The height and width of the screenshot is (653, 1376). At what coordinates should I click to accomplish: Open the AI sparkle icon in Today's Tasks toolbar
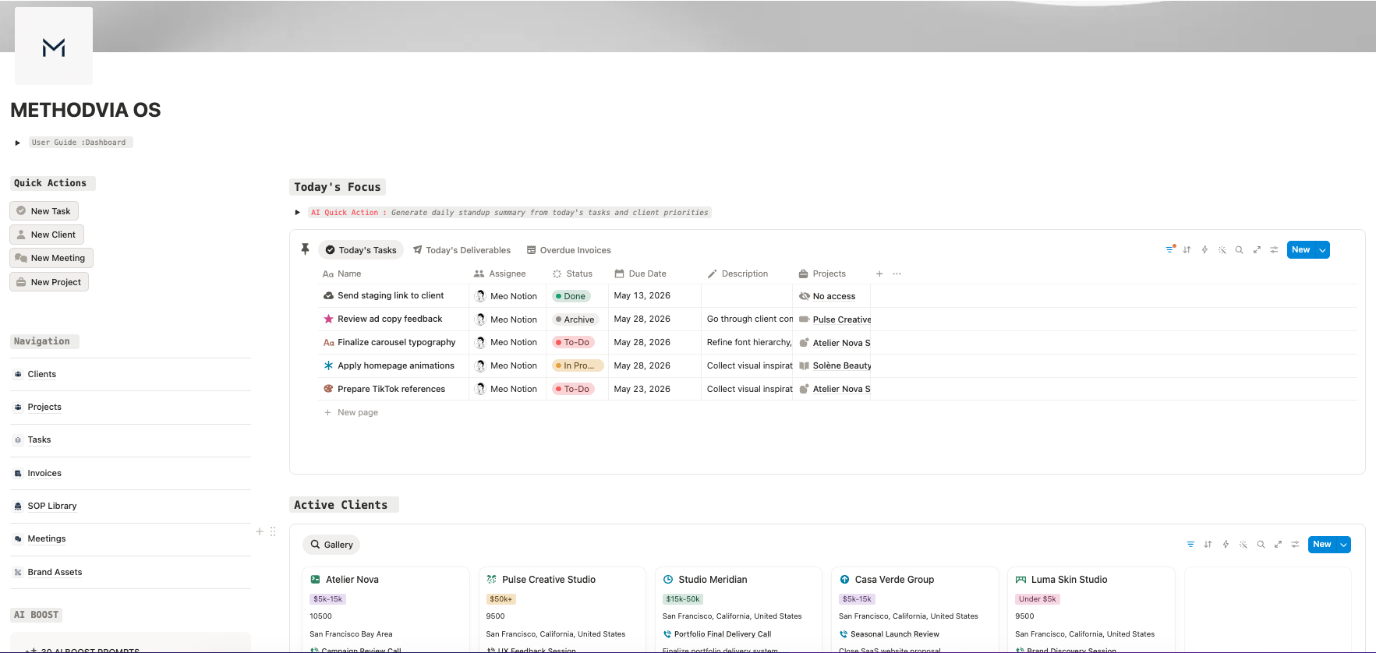[x=1222, y=250]
